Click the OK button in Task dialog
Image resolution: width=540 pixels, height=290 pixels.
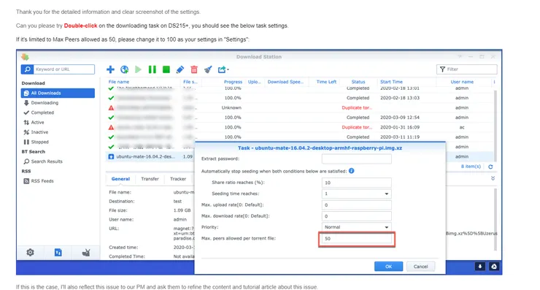point(388,267)
